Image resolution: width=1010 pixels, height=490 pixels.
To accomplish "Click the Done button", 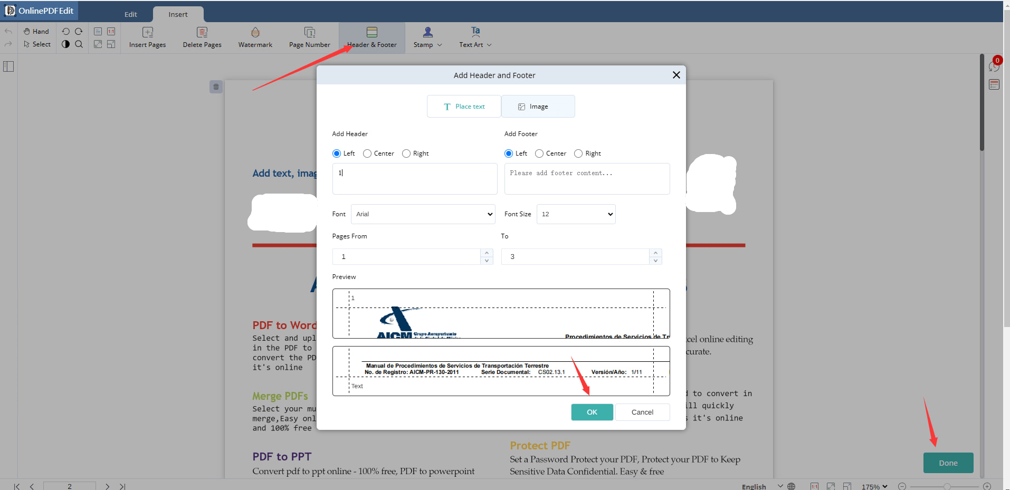I will pyautogui.click(x=948, y=463).
